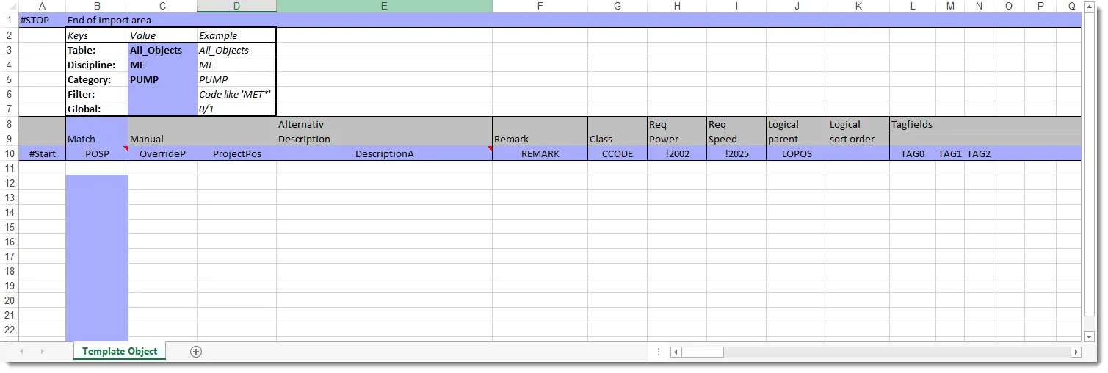This screenshot has height=373, width=1108.
Task: Select the '0/1' example cell
Action: coord(236,109)
